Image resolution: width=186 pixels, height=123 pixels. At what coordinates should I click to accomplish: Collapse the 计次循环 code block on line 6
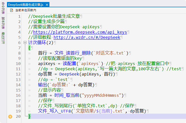pyautogui.click(x=25, y=43)
